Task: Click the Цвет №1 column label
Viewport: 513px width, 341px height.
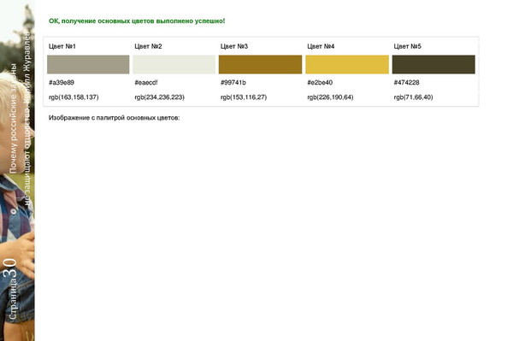Action: (x=62, y=46)
